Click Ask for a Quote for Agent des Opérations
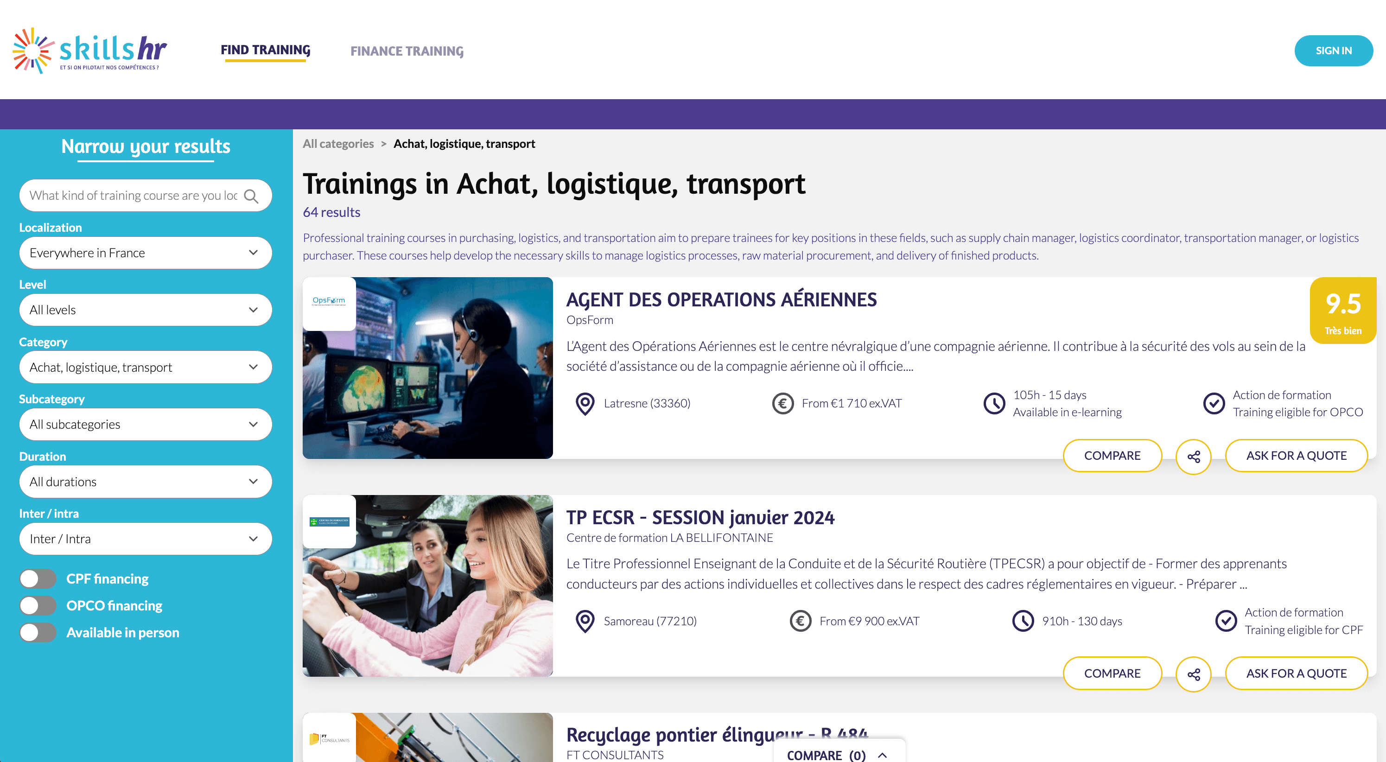The height and width of the screenshot is (762, 1386). (x=1297, y=454)
